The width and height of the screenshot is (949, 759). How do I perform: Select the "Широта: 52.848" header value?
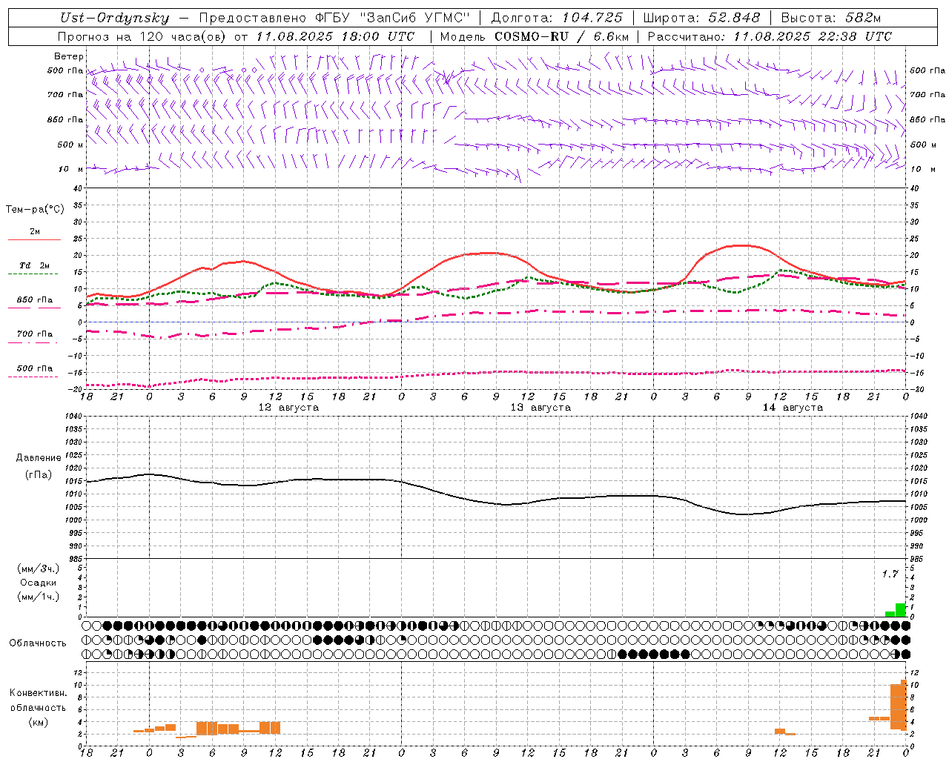tap(701, 18)
